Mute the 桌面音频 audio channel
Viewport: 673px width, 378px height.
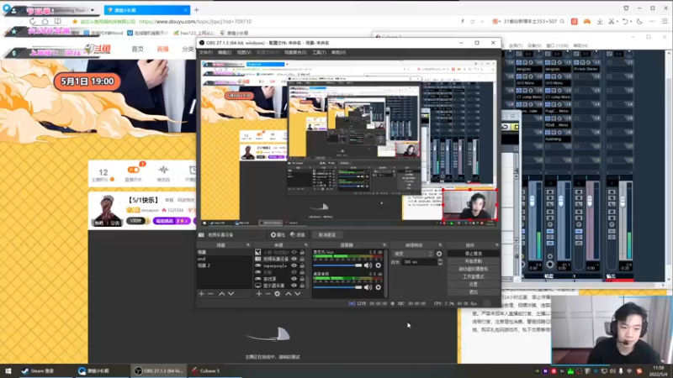tap(368, 287)
